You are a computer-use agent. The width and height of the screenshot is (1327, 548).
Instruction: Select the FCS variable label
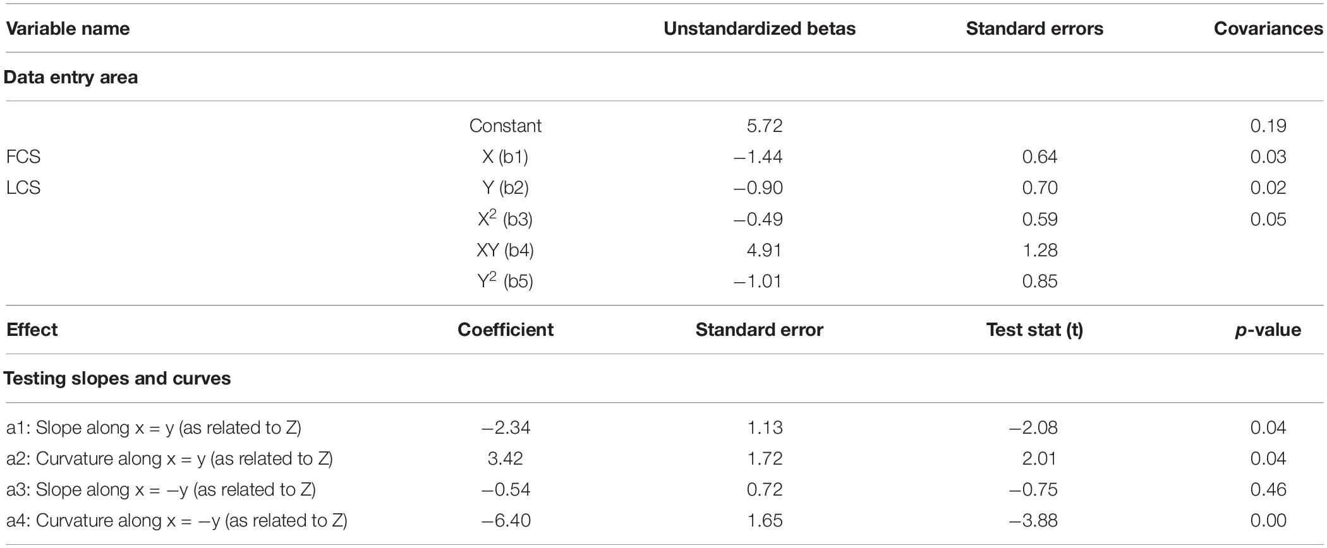pos(23,157)
